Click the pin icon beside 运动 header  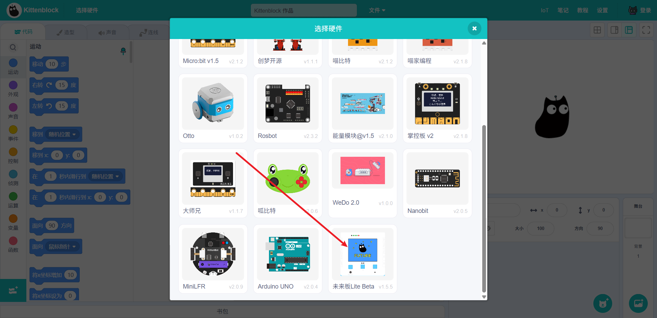[x=123, y=51]
